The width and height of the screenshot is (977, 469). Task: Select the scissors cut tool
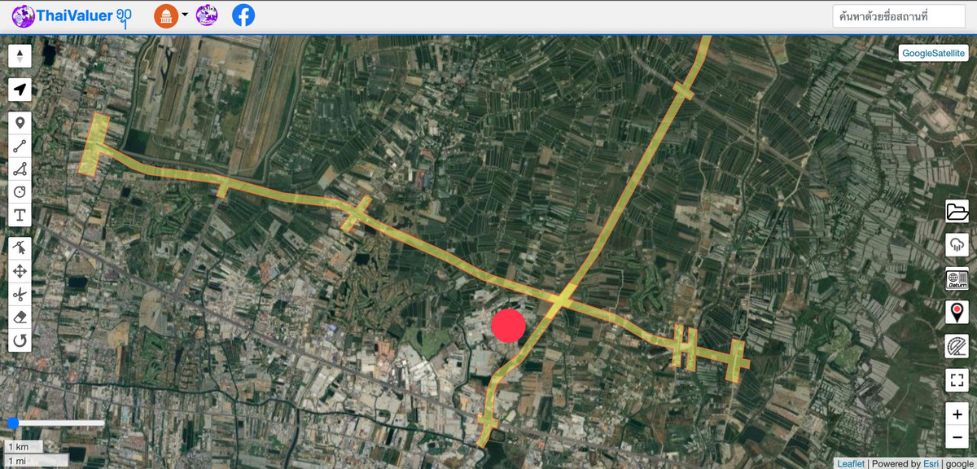(20, 294)
